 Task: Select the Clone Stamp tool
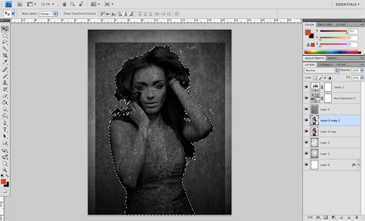[5, 83]
